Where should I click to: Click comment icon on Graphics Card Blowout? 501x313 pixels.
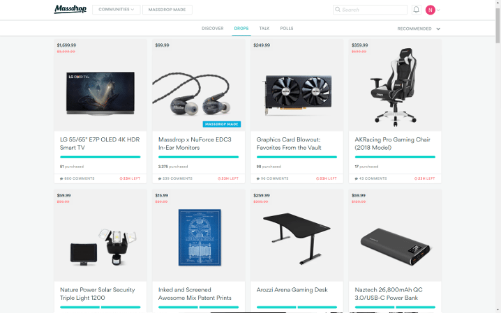258,178
